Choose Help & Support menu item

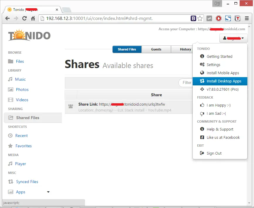point(220,129)
